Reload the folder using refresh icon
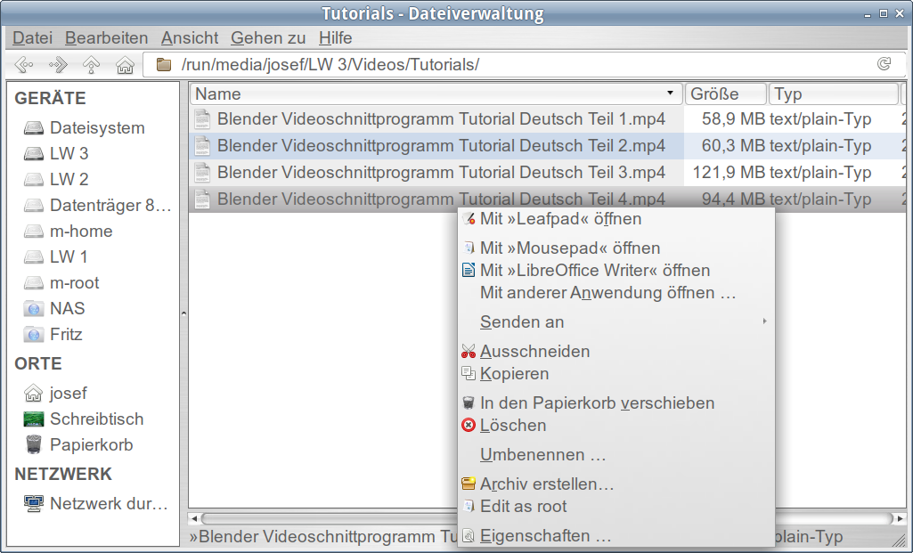 (x=884, y=64)
